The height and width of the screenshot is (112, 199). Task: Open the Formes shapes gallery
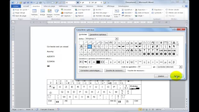[x=57, y=13]
